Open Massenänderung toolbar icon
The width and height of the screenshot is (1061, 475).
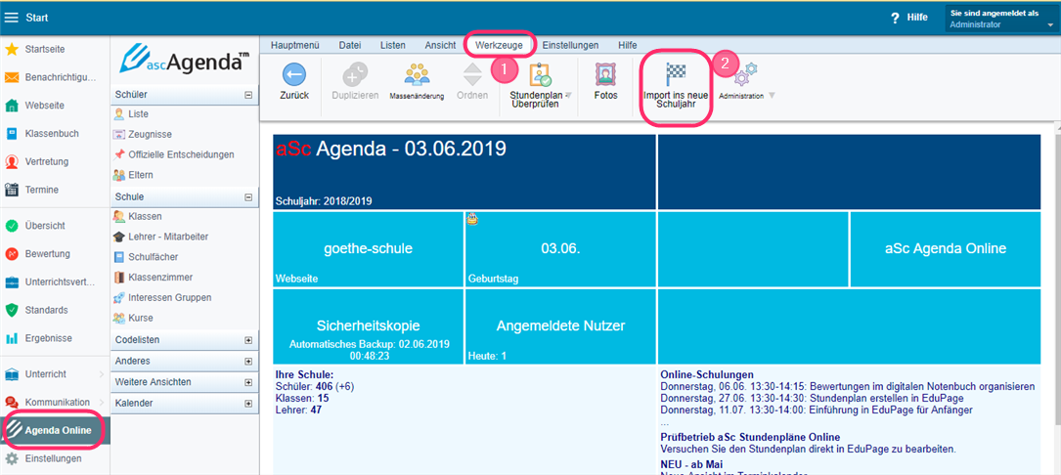[x=417, y=75]
